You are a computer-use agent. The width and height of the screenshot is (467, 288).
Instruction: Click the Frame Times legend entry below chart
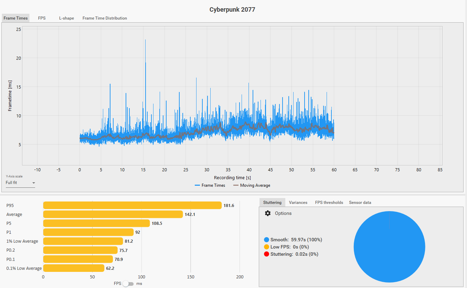pyautogui.click(x=210, y=185)
